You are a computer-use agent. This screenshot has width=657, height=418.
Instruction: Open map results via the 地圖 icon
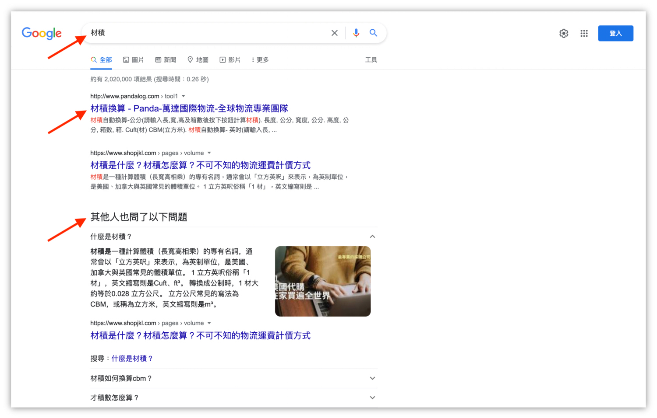pyautogui.click(x=198, y=59)
